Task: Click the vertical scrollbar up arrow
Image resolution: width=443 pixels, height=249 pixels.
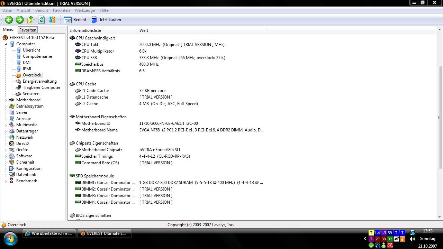Action: 440,30
